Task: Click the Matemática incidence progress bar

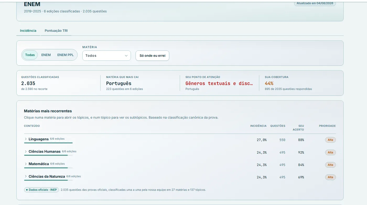Action: (x=48, y=168)
